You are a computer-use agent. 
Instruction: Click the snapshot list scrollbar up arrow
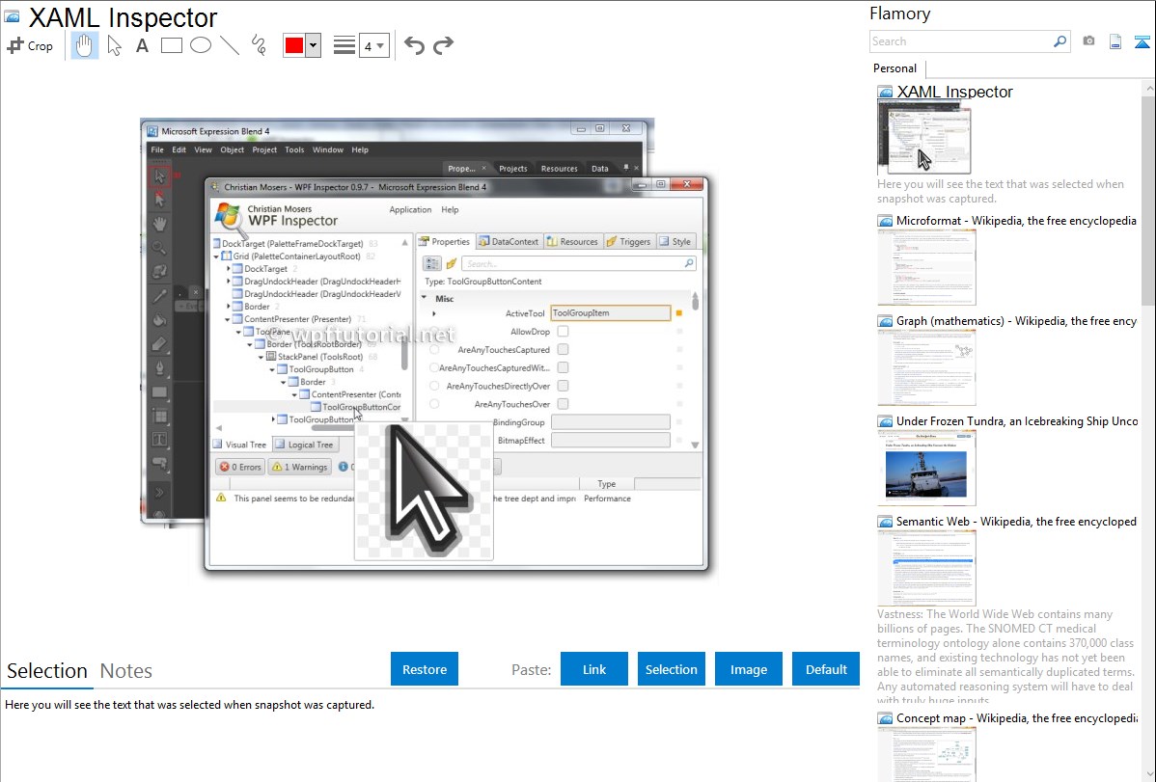[x=1148, y=88]
